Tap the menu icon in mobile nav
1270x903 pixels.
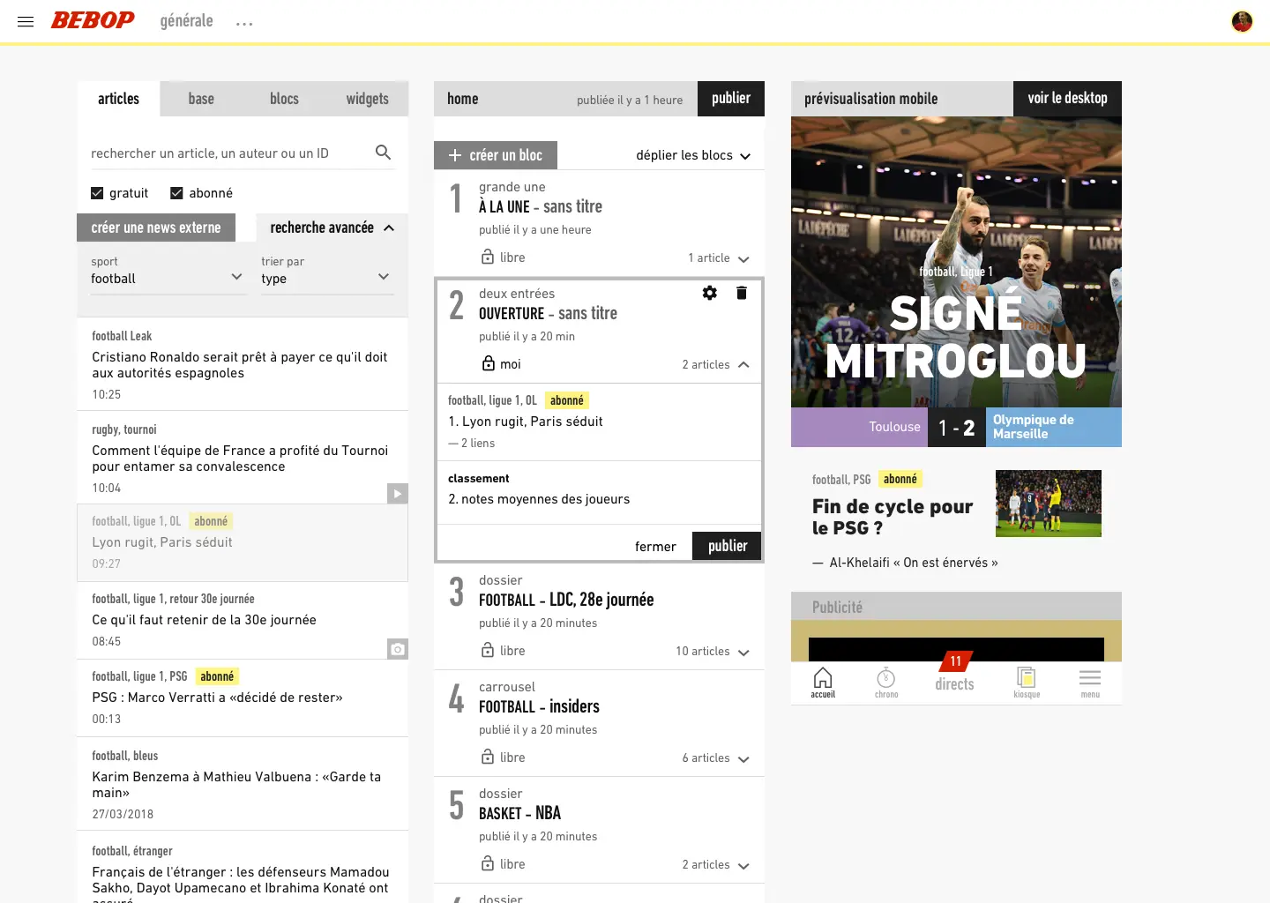(x=1090, y=683)
